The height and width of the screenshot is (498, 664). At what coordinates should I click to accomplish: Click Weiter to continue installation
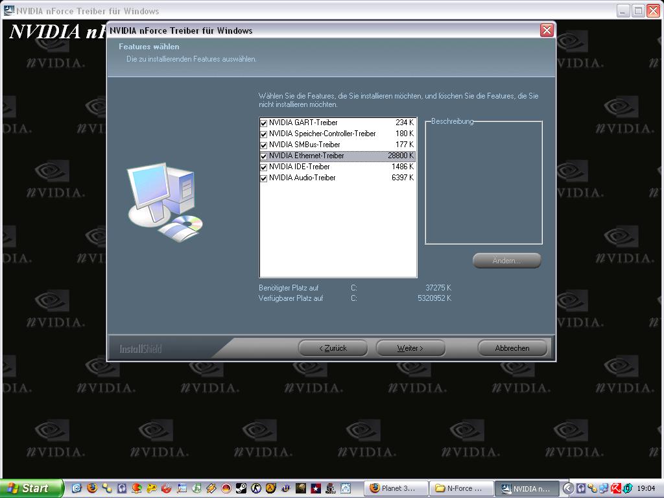click(410, 348)
